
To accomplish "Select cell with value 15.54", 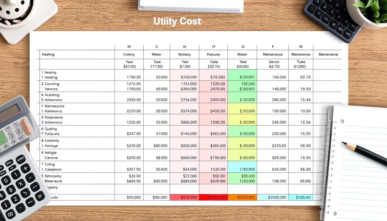I will (305, 122).
